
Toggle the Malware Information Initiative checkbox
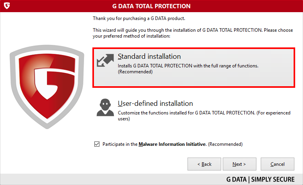click(x=97, y=144)
